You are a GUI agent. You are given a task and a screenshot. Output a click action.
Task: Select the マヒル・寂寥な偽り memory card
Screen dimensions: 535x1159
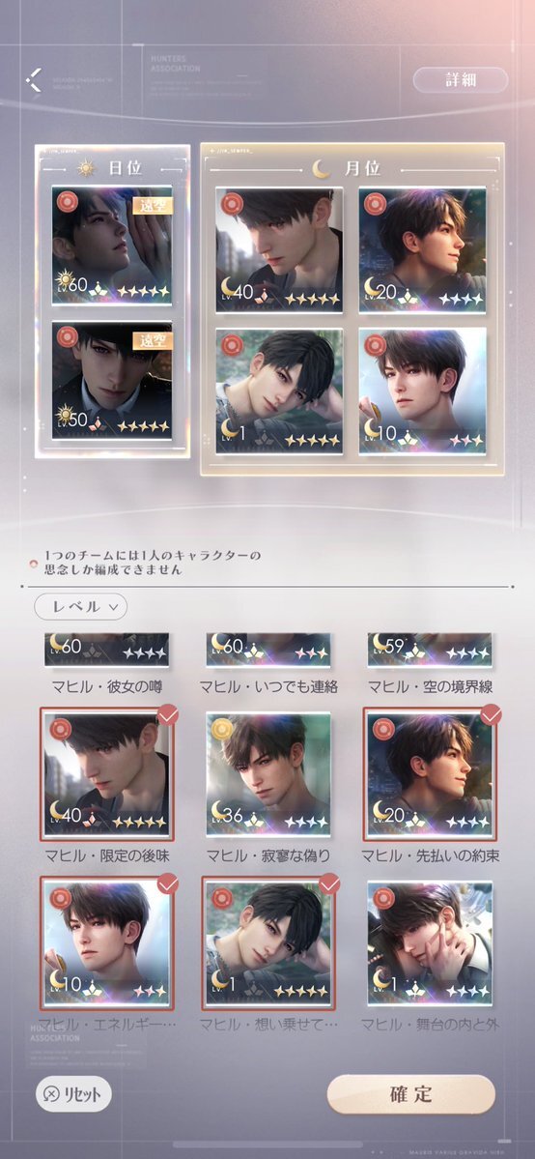tap(267, 774)
